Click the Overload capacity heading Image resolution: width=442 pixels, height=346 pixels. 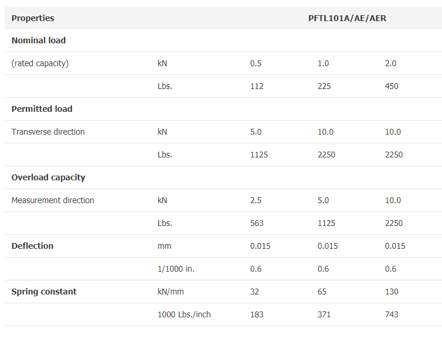(x=48, y=177)
